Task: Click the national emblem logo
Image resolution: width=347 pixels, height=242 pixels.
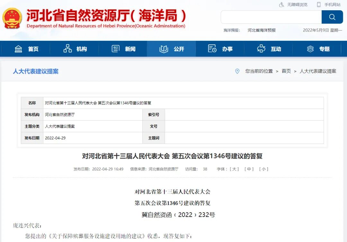Action: (x=12, y=18)
